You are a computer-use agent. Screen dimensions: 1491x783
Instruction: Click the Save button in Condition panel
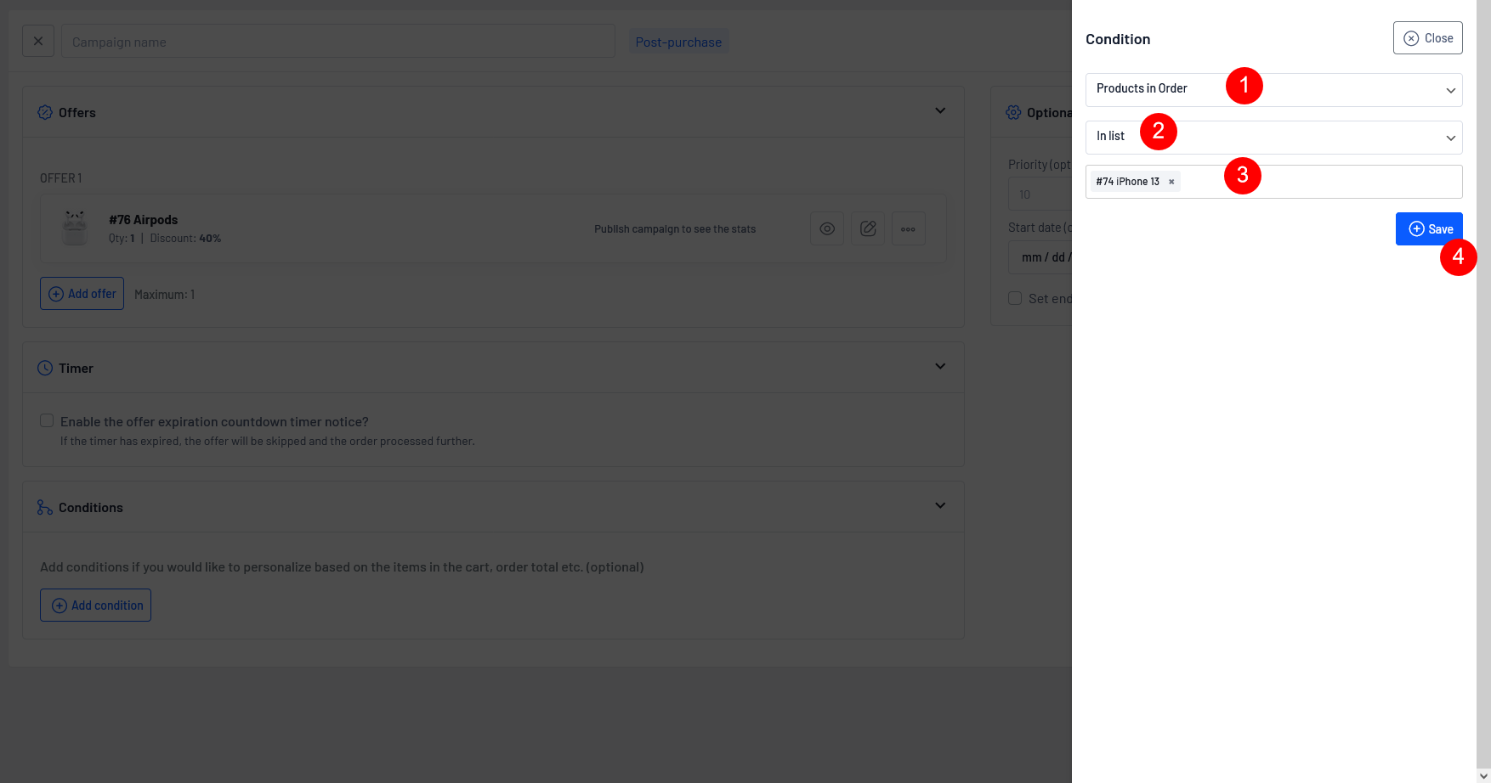pyautogui.click(x=1428, y=228)
